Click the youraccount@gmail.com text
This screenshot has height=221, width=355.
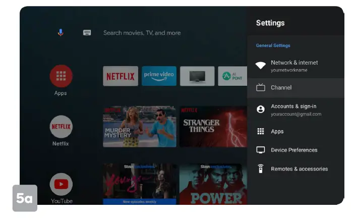click(x=296, y=114)
